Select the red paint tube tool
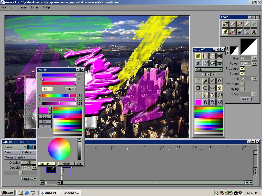The image size is (262, 196). point(232,31)
